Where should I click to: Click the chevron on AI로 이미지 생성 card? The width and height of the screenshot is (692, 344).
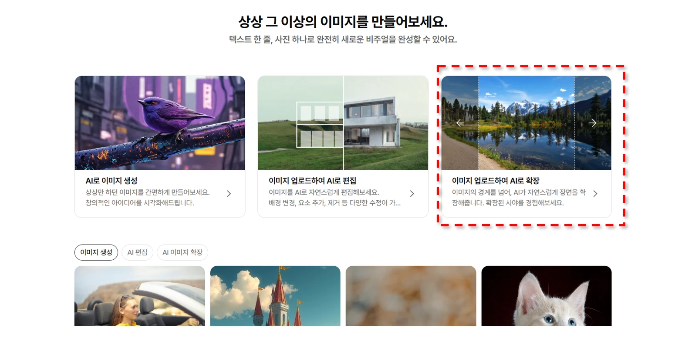229,194
